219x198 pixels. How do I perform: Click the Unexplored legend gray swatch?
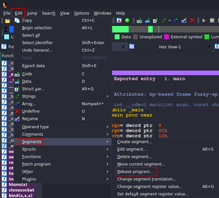coord(135,37)
